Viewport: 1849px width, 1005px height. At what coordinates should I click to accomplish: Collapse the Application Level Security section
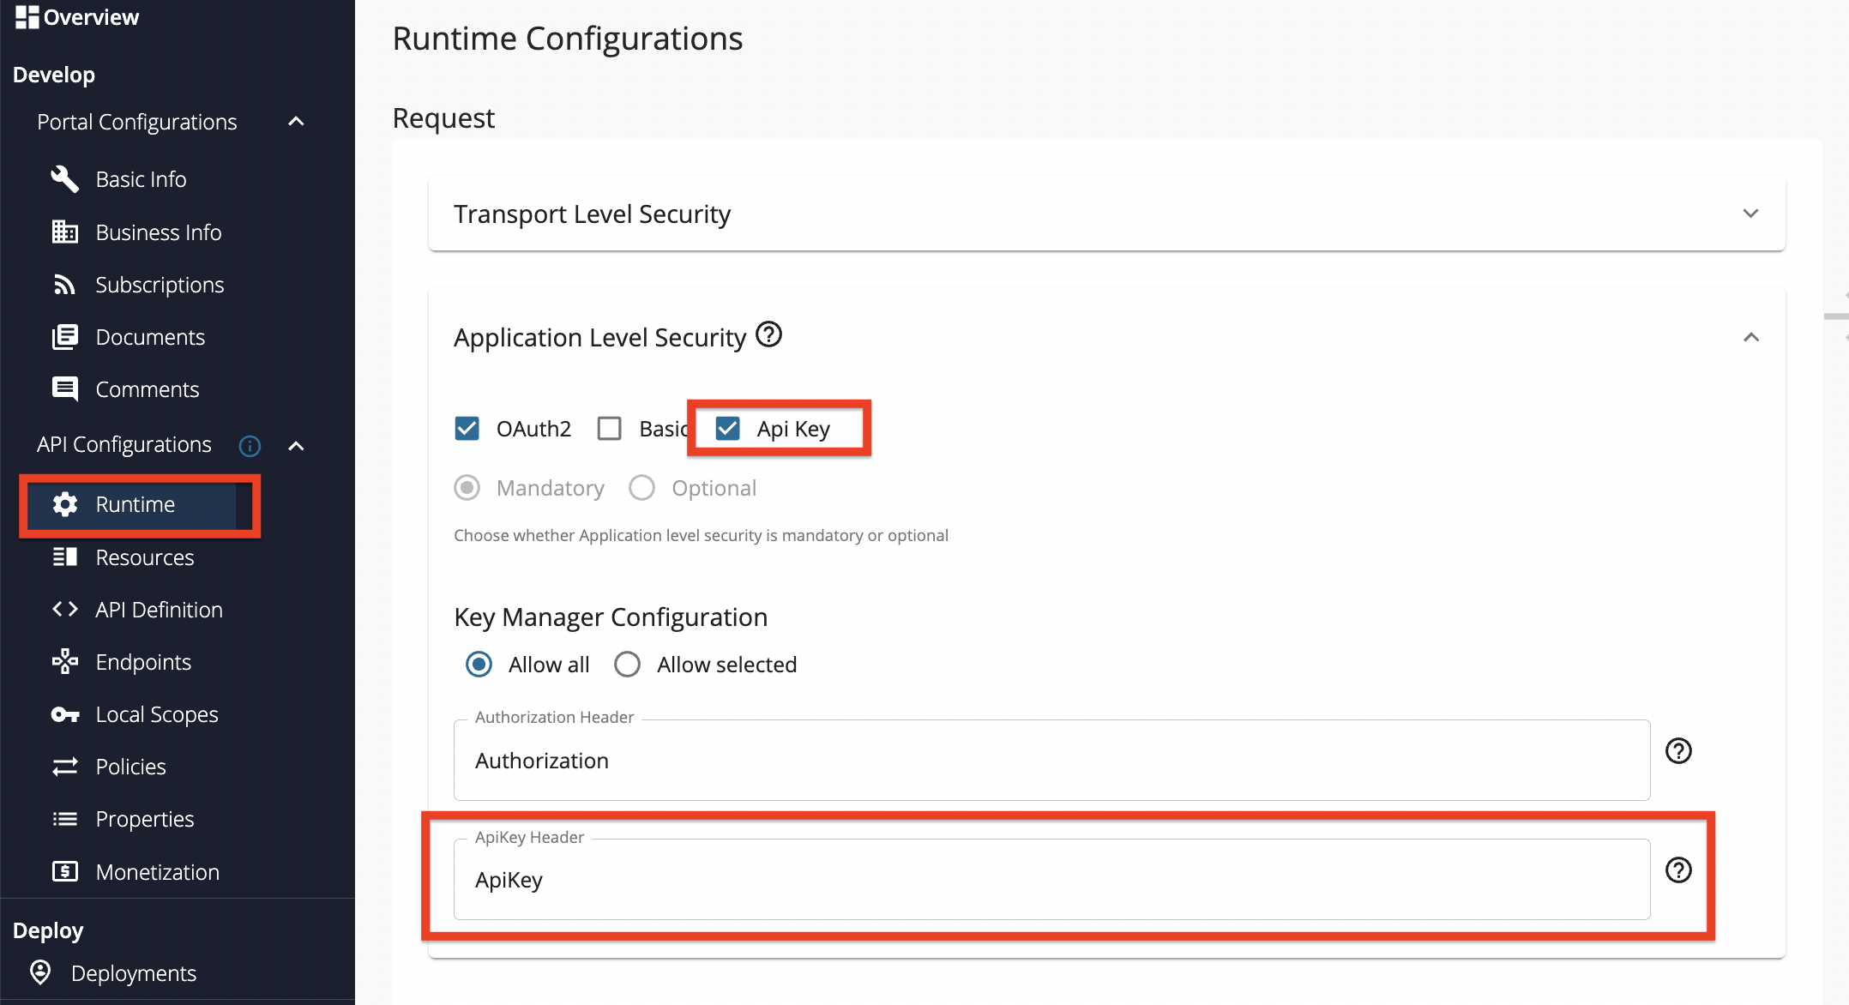click(1750, 337)
